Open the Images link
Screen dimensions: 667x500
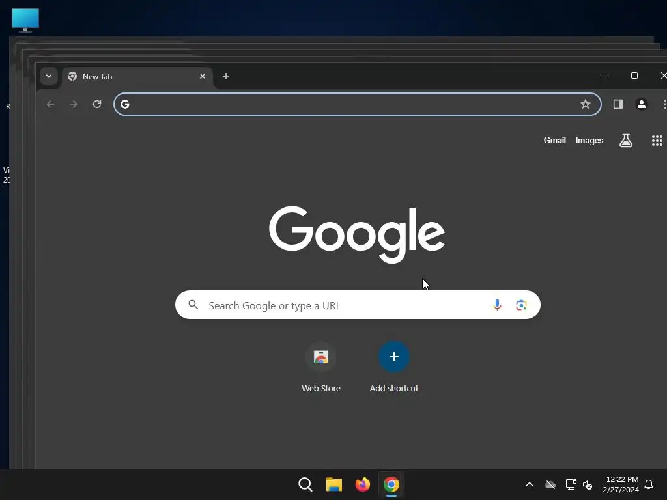[x=589, y=141]
